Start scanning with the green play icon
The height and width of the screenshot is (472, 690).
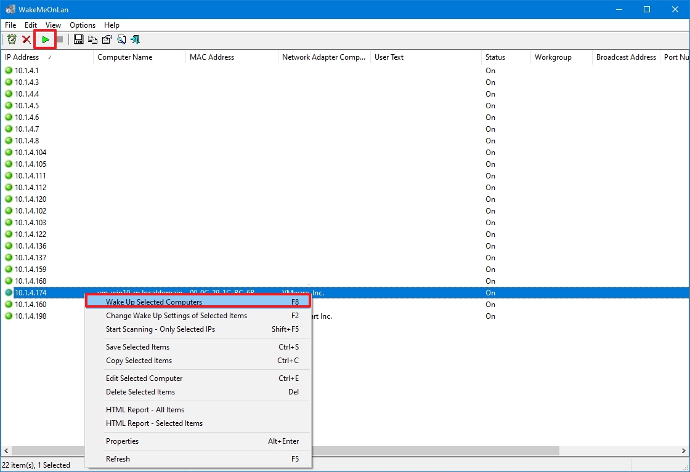(x=45, y=39)
